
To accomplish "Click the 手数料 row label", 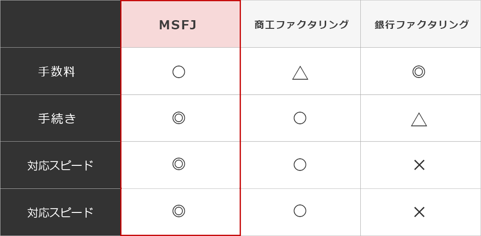I will [57, 72].
